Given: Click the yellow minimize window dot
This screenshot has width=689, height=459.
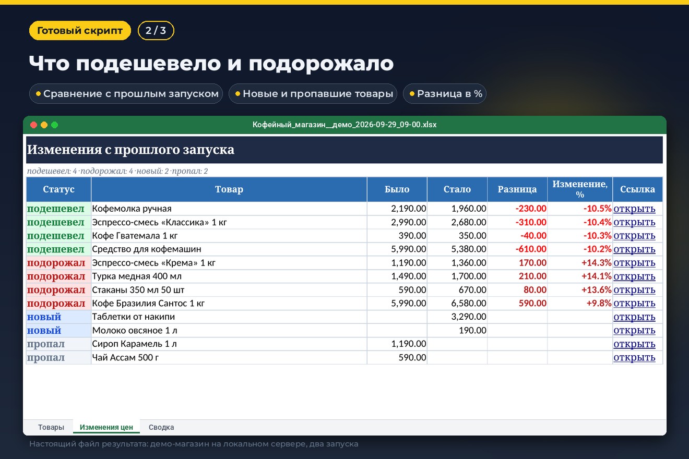Looking at the screenshot, I should point(44,125).
